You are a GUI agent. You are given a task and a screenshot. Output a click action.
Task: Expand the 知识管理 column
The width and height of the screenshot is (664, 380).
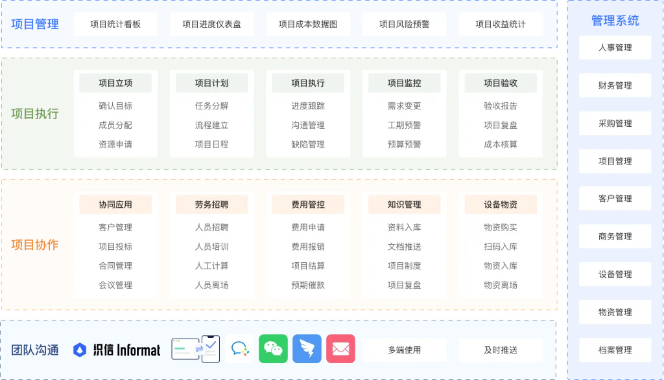404,204
